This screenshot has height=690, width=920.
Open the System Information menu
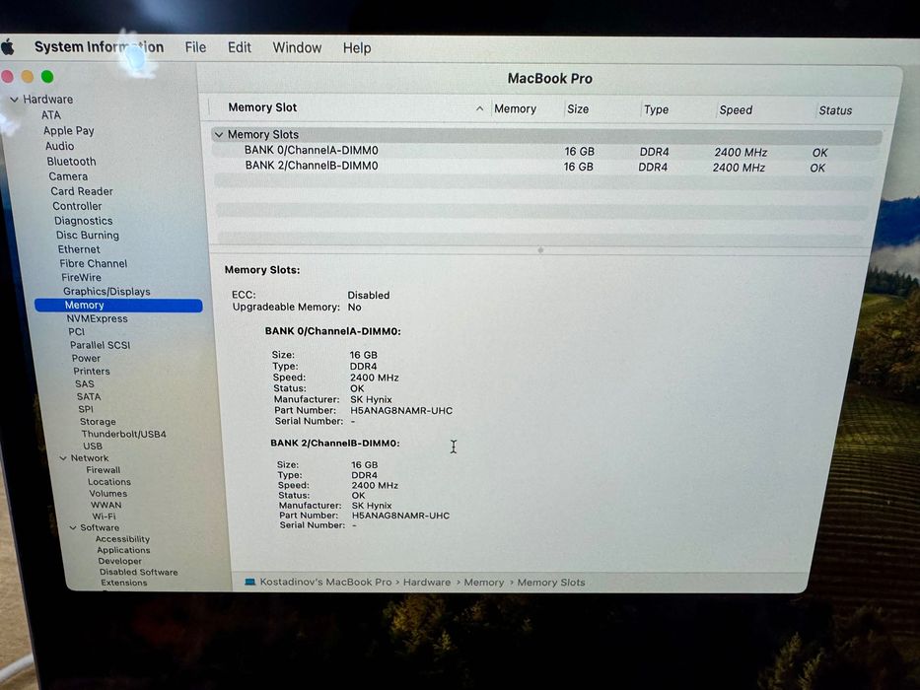[x=99, y=47]
